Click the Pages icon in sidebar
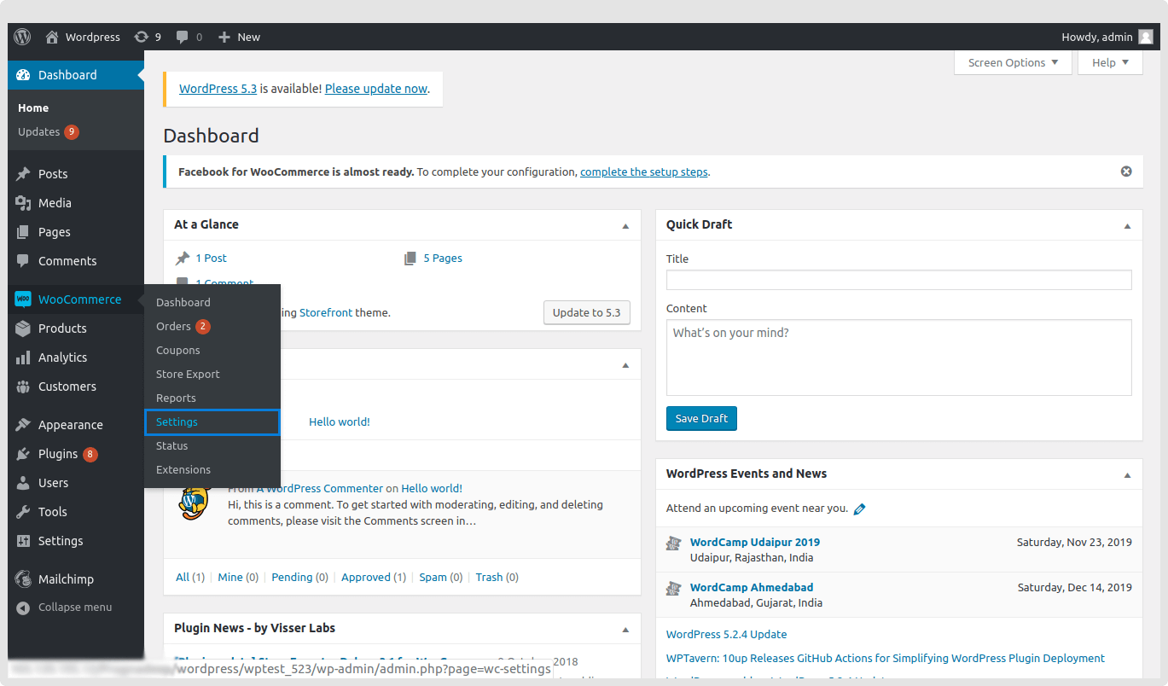Viewport: 1168px width, 686px height. tap(23, 232)
